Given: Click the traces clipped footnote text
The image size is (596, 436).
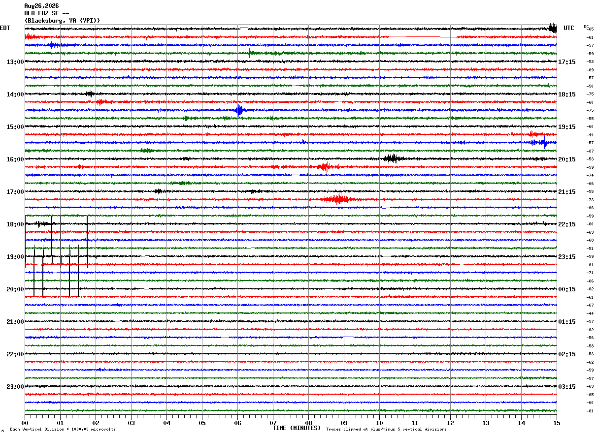Looking at the screenshot, I should click(386, 430).
